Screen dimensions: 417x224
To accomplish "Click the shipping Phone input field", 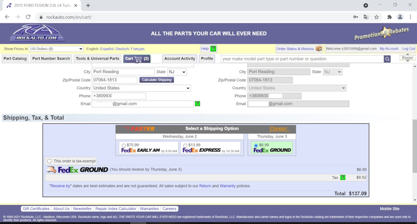I will tap(119, 96).
